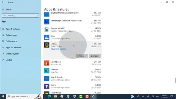
Task: Click the Move button for ShareX
Action: 82,56
